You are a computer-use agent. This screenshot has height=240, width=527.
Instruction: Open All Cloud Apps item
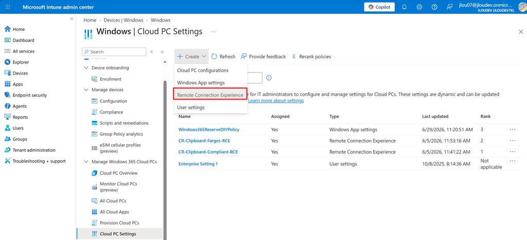[114, 212]
